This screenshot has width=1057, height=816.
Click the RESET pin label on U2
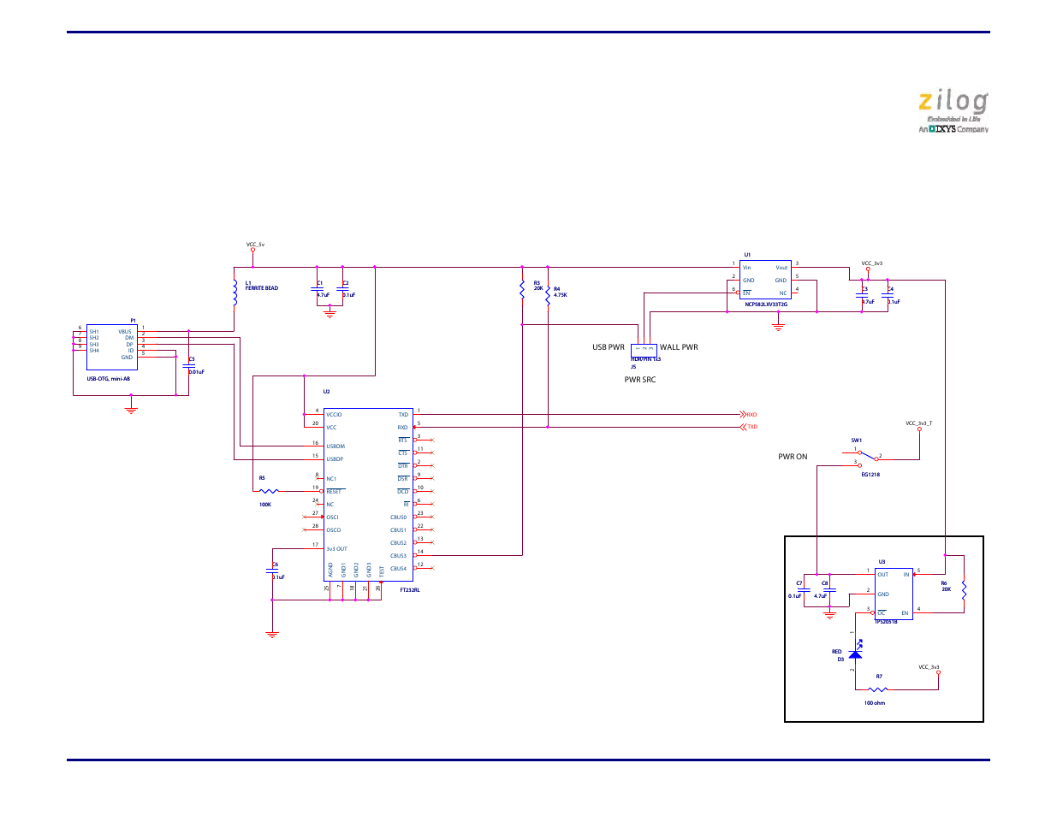[x=334, y=492]
